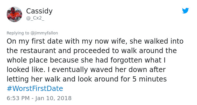Select the word 'restaurant' in the tweet
This screenshot has height=105, width=197.
pos(38,51)
